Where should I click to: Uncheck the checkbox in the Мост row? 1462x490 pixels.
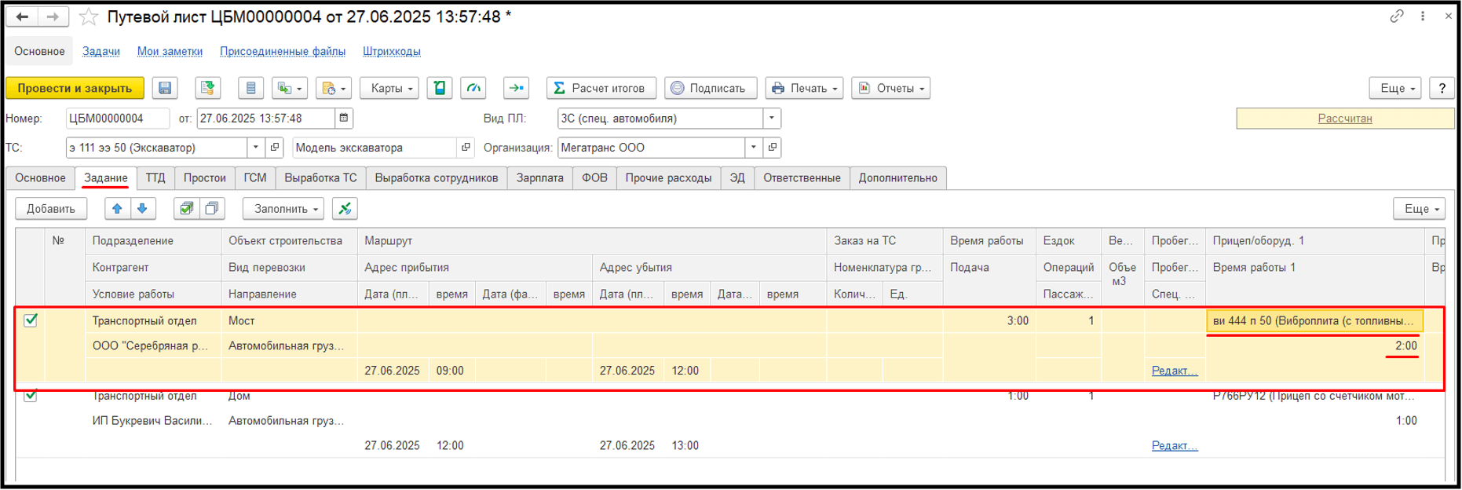(31, 320)
